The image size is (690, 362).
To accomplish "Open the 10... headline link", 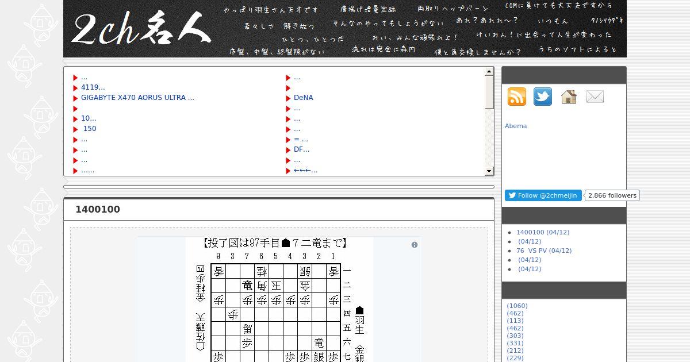I will (89, 118).
